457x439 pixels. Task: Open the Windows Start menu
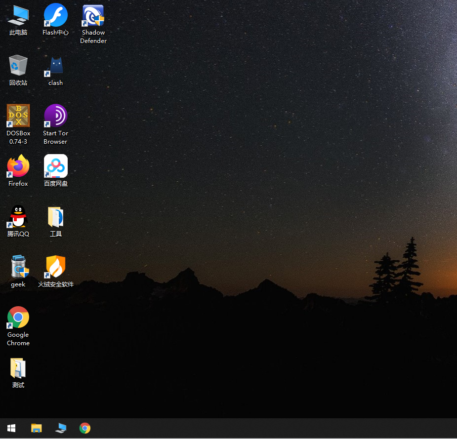click(11, 428)
